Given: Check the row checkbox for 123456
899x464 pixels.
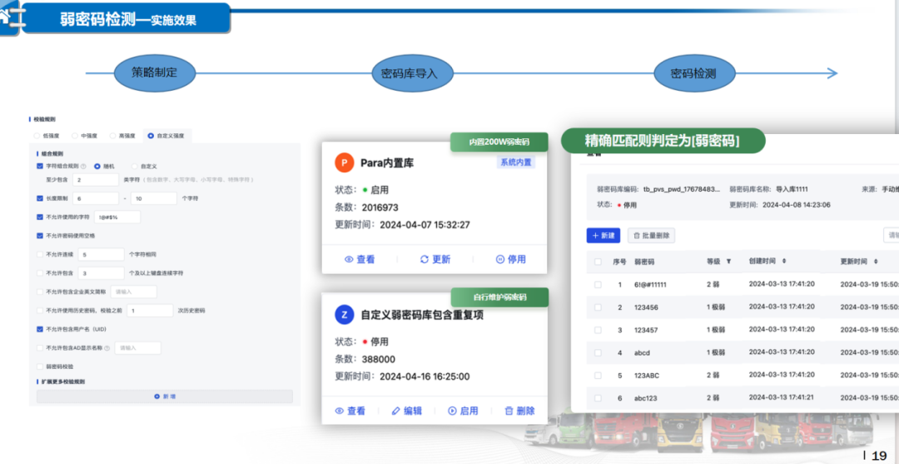Looking at the screenshot, I should pos(598,307).
